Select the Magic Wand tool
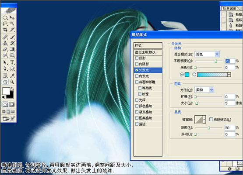Image resolution: width=243 pixels, height=175 pixels. tap(12, 24)
